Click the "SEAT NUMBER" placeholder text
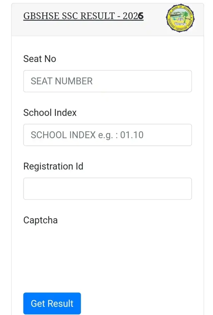213x315 pixels. [x=62, y=81]
